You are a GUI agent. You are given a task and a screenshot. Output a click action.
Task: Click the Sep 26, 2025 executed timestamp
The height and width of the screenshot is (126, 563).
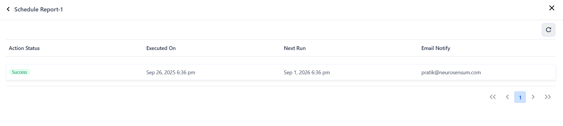coord(171,73)
